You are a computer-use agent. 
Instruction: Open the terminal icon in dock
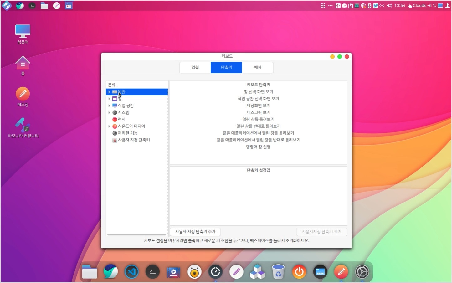(x=153, y=272)
